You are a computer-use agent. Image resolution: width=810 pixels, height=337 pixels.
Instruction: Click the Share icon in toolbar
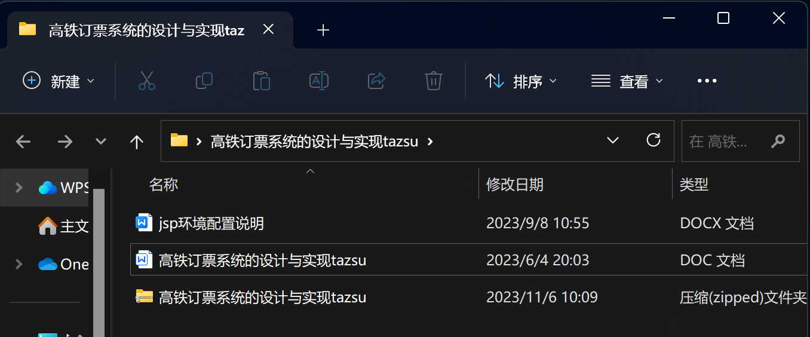(376, 81)
